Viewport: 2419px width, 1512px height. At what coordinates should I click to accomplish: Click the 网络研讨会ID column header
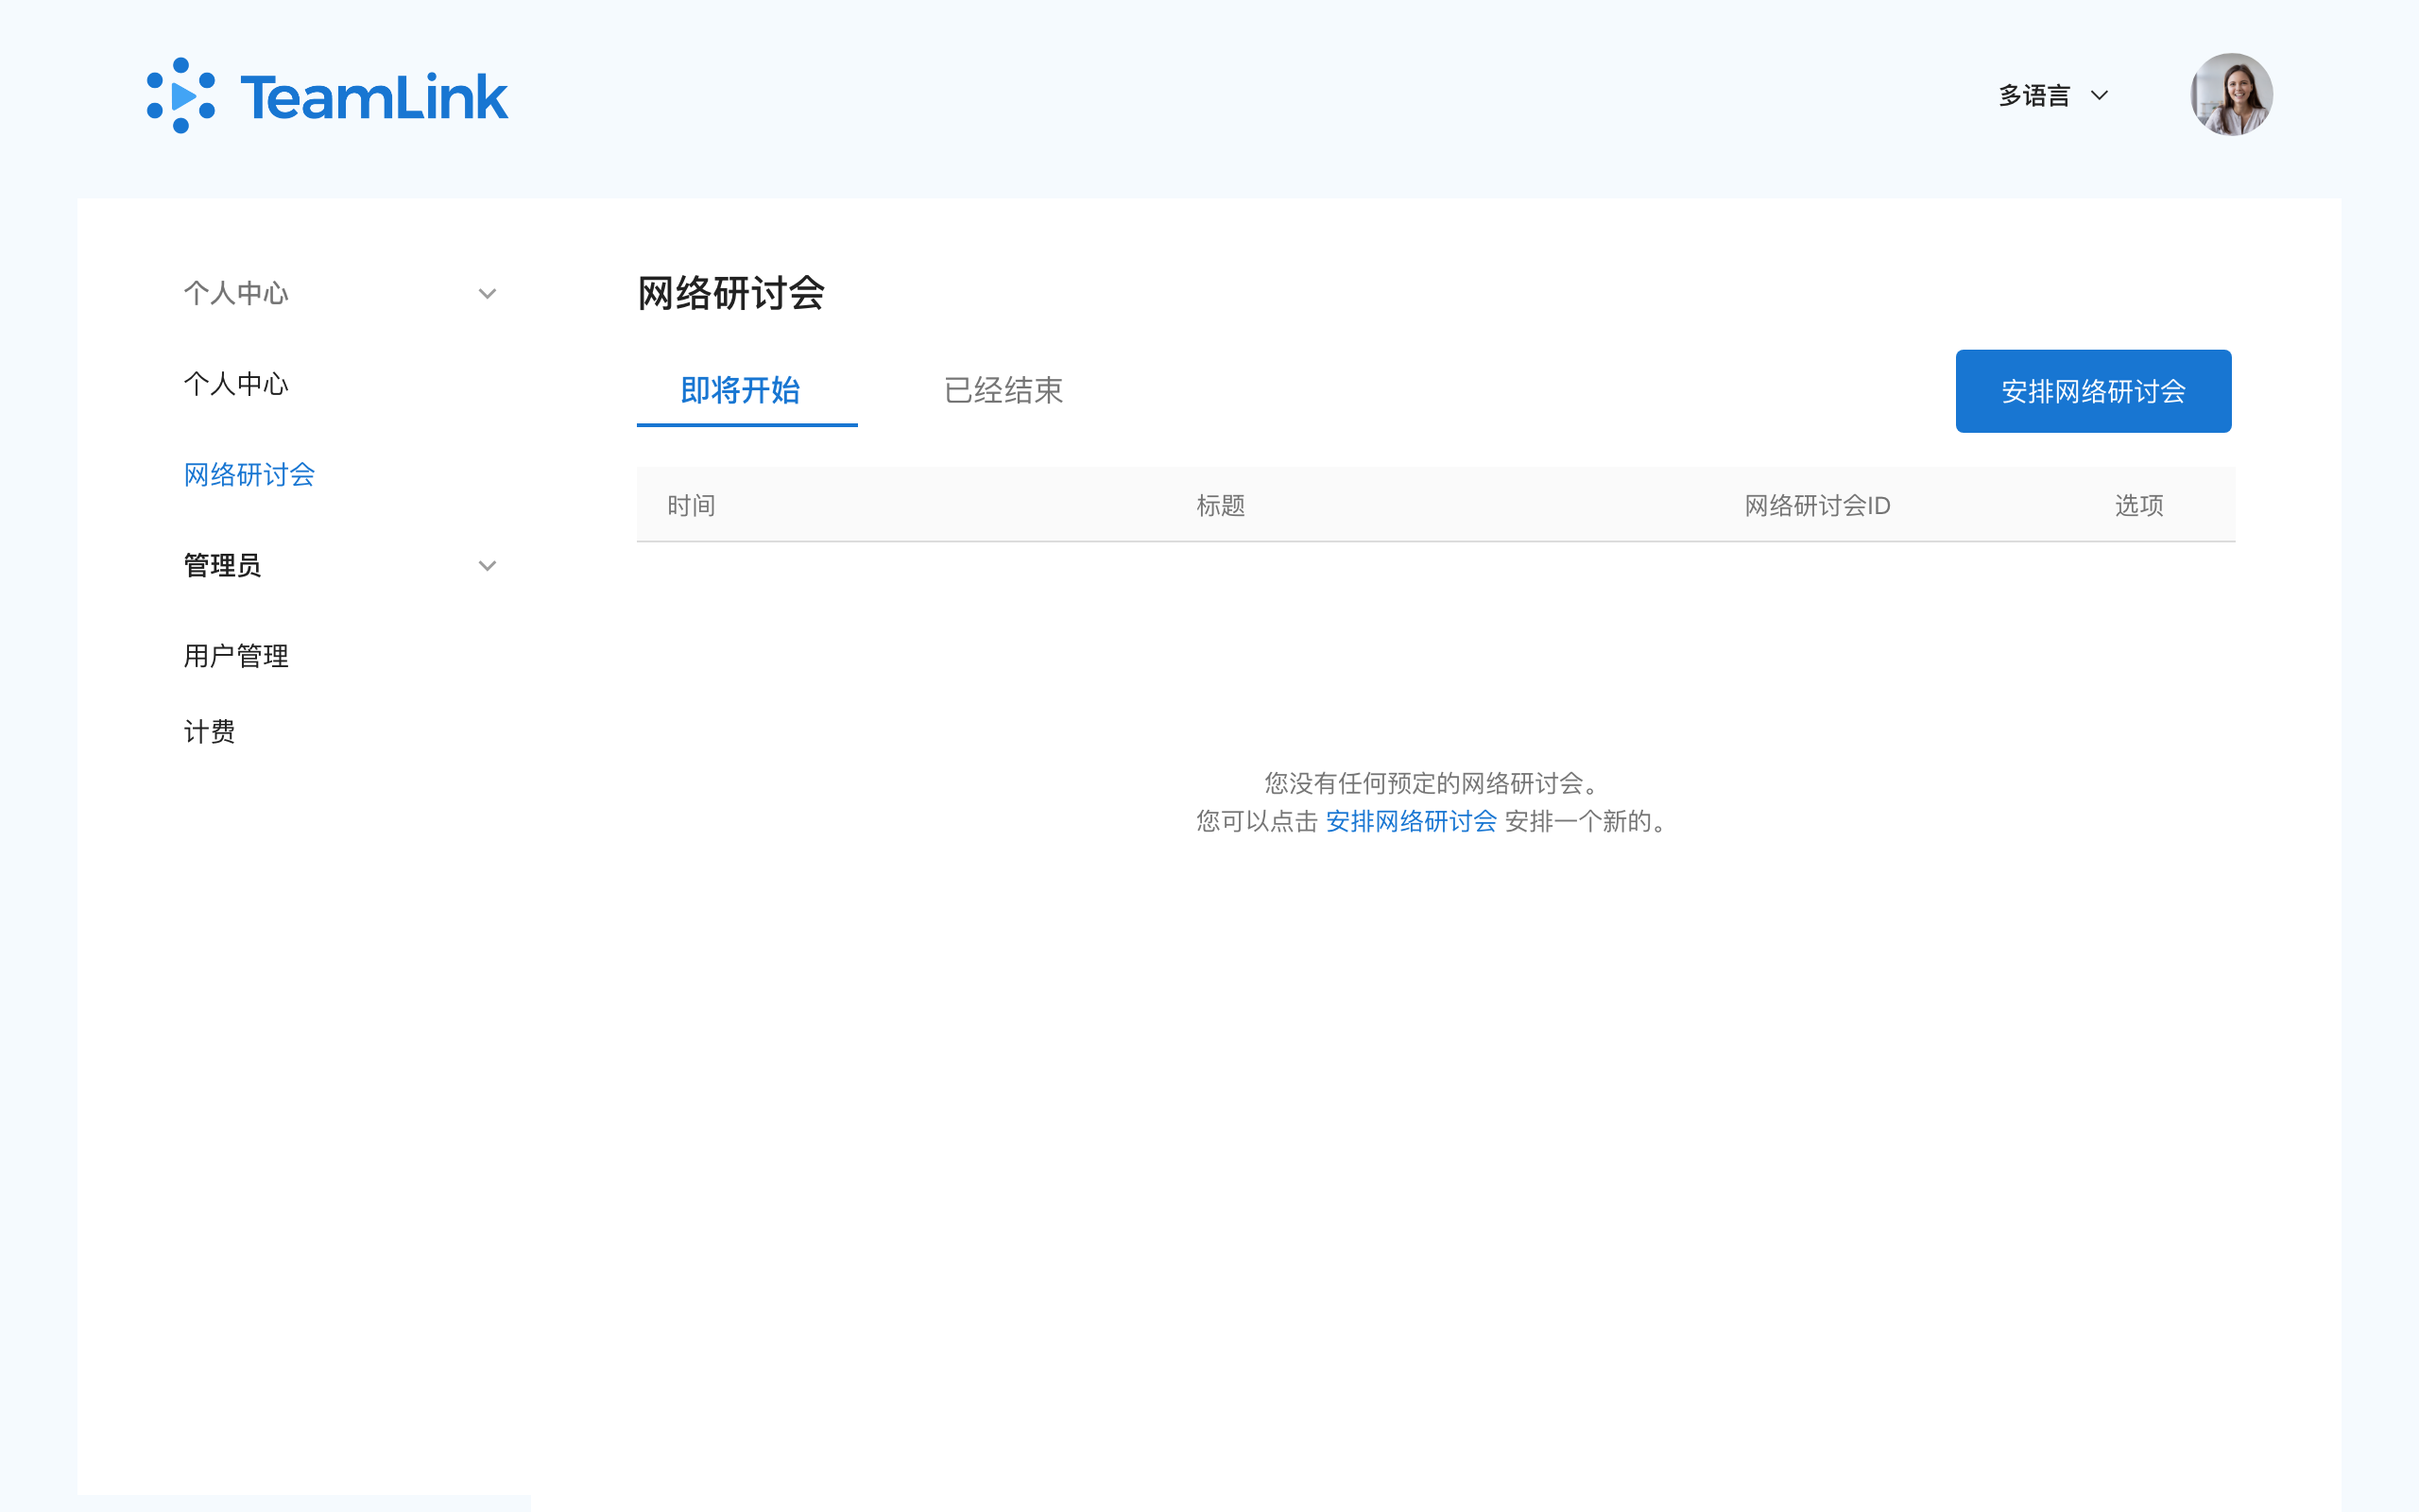(1816, 506)
